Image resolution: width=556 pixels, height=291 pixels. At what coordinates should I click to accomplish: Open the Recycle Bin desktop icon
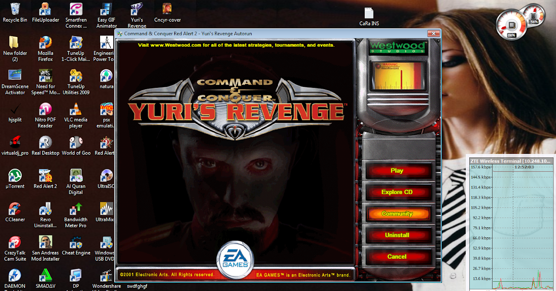tap(15, 12)
